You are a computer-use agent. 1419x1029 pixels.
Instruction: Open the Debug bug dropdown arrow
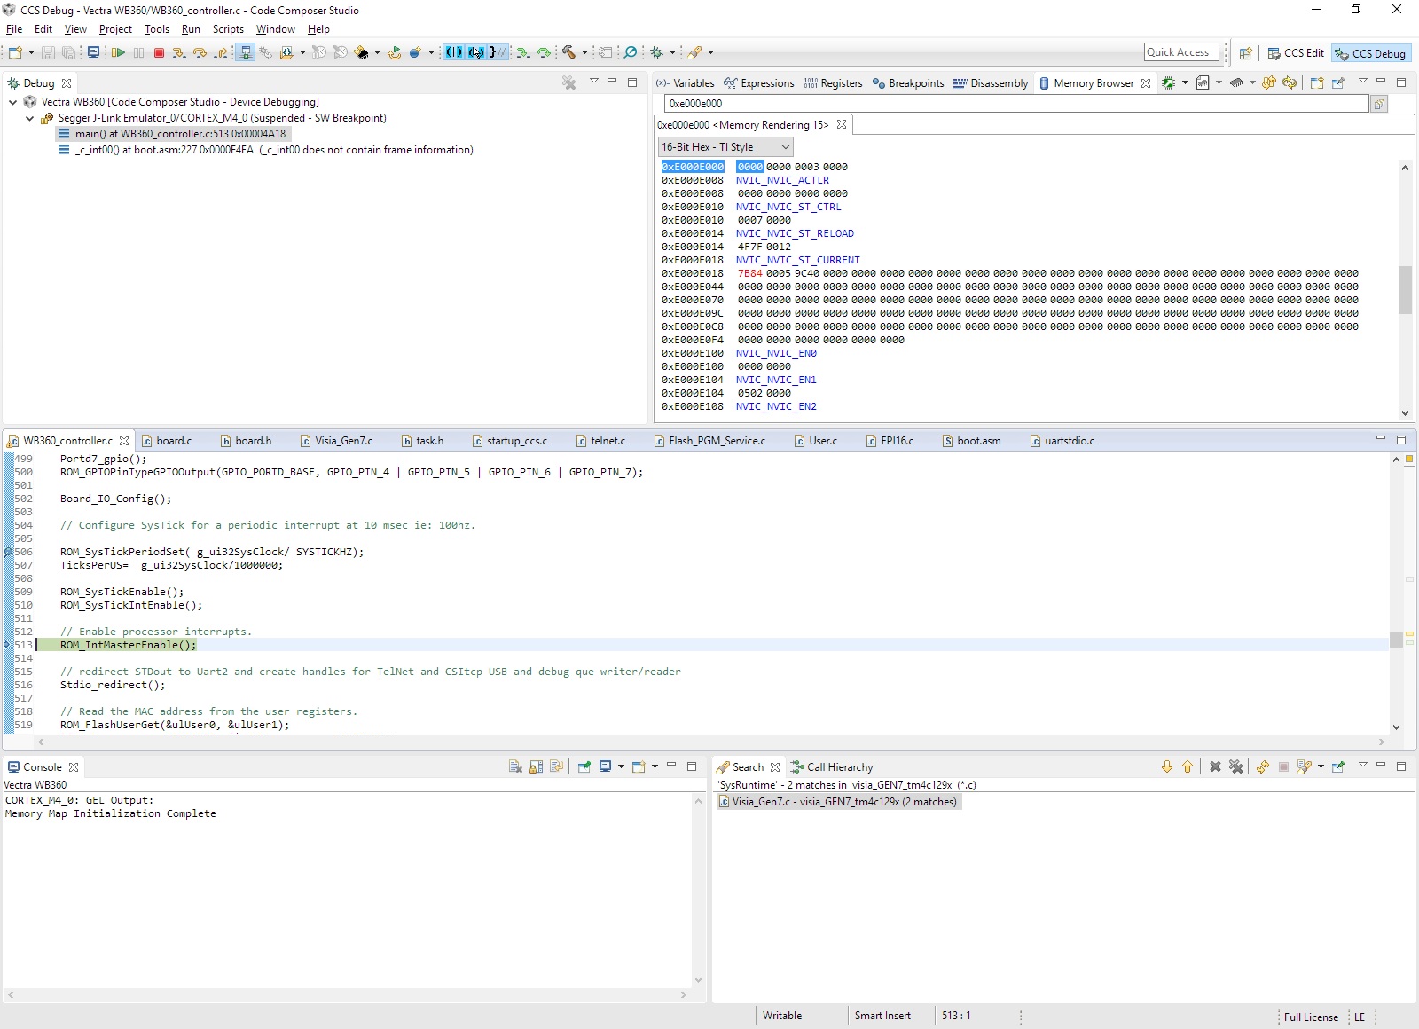click(672, 52)
